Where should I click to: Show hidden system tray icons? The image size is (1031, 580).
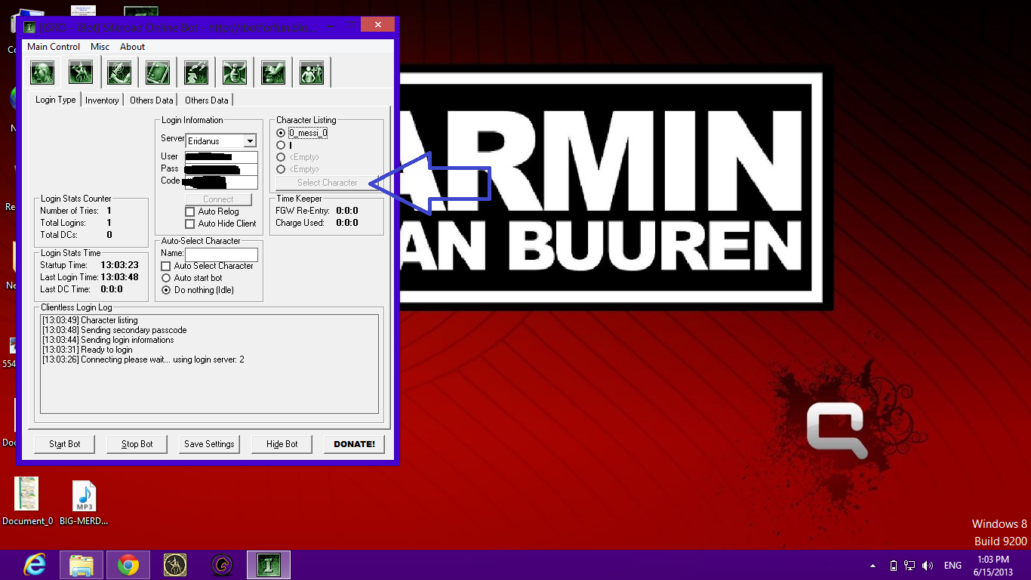[x=873, y=566]
